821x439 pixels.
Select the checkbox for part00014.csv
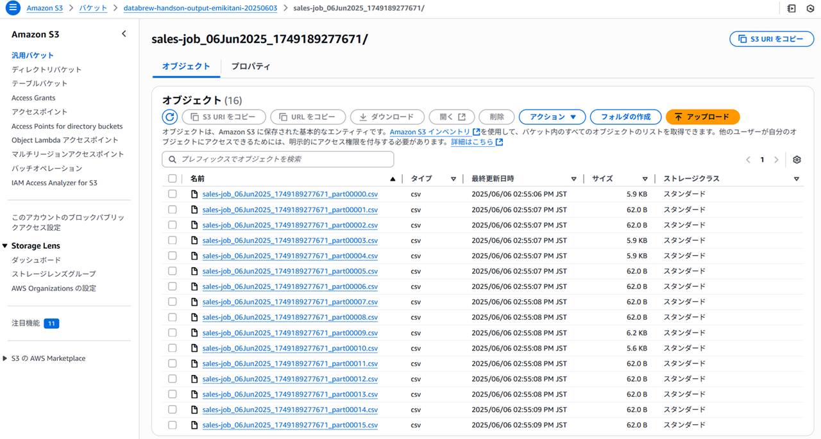(172, 410)
